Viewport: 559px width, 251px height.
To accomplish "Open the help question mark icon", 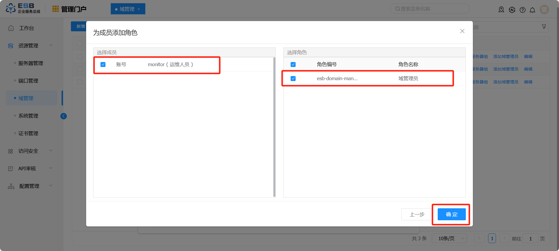I will pyautogui.click(x=522, y=10).
